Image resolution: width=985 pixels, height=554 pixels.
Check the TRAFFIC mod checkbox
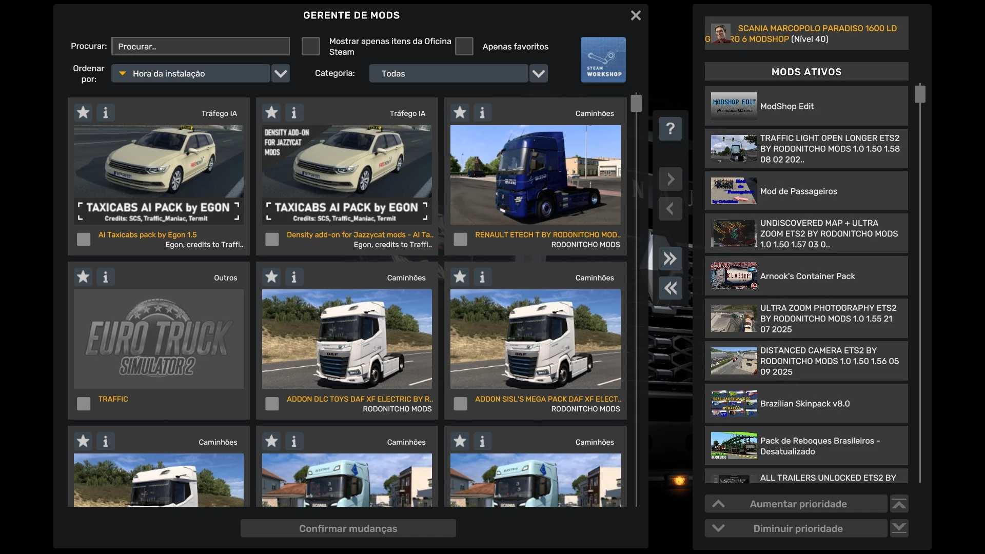point(84,404)
